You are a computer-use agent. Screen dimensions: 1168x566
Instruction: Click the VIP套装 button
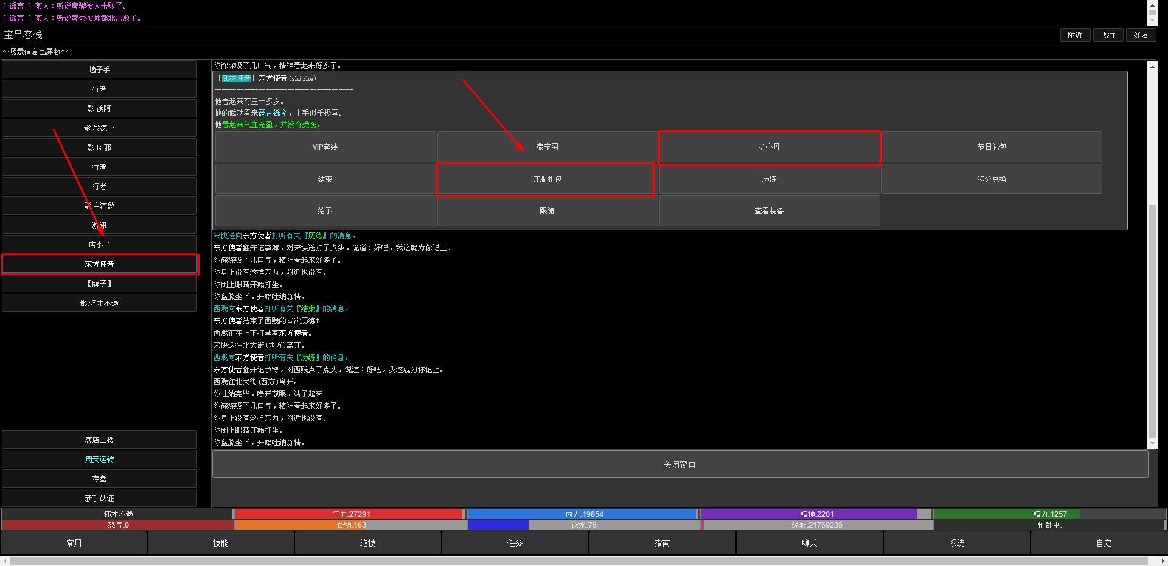(325, 147)
